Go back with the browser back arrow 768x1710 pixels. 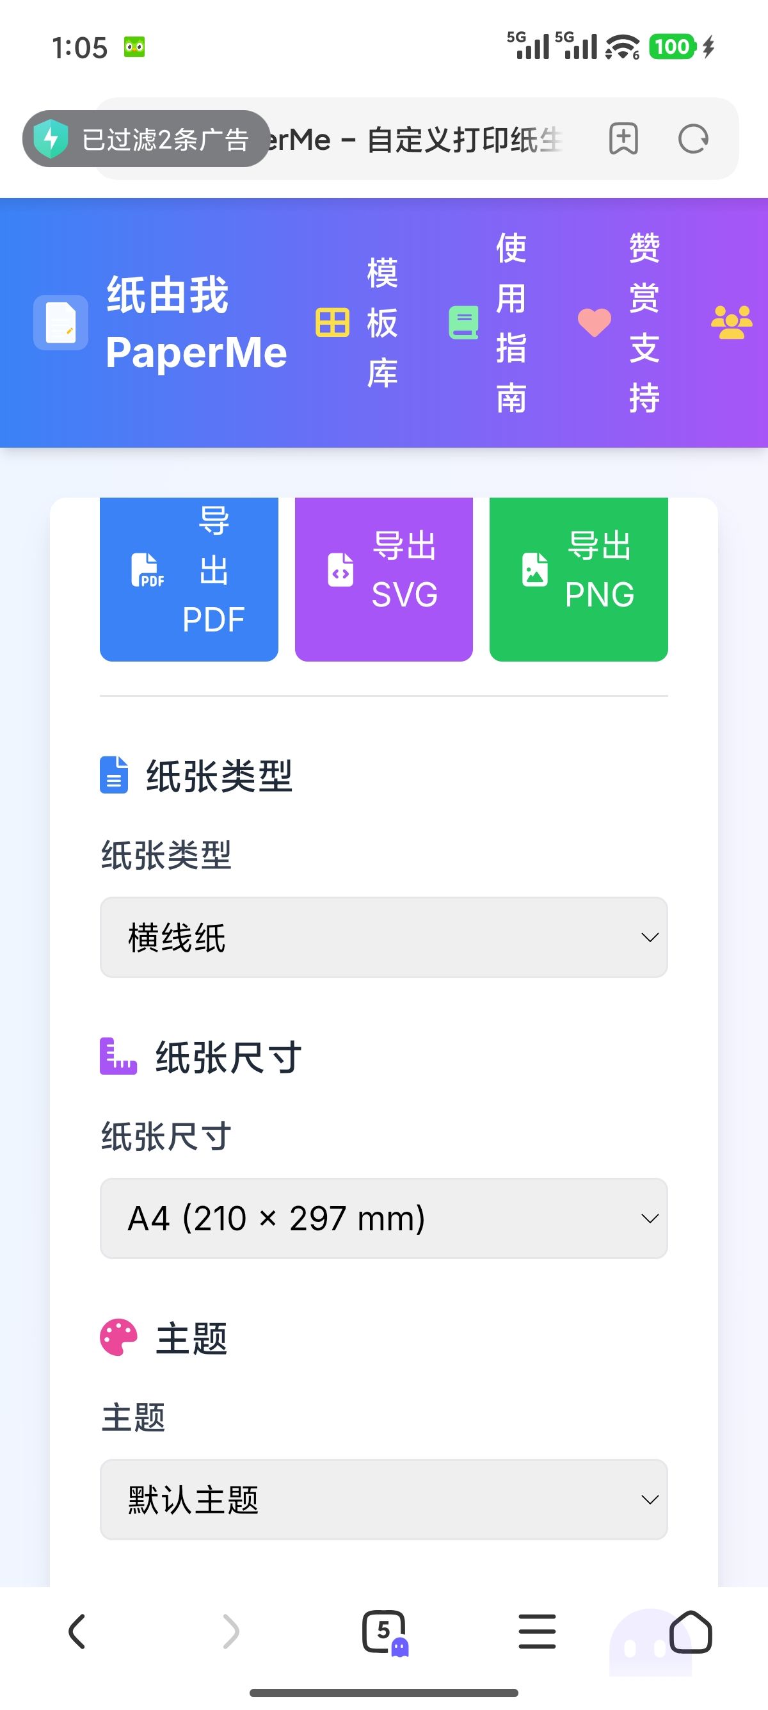coord(77,1632)
